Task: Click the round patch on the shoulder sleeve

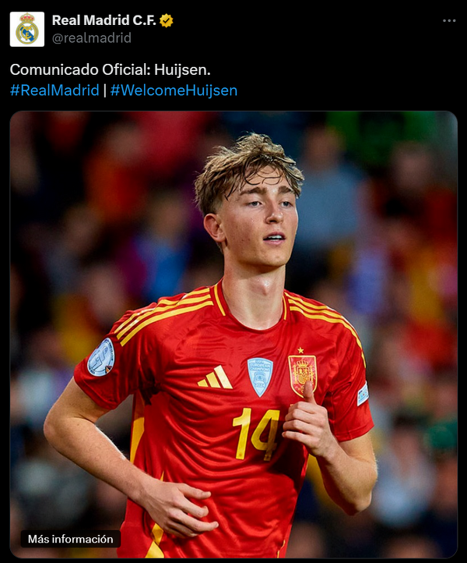Action: coord(101,357)
